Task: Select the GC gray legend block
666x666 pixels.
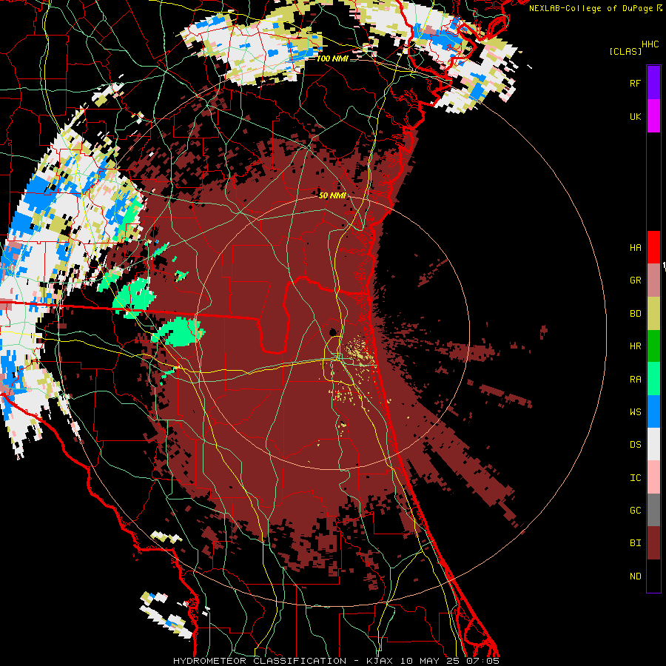Action: coord(653,510)
